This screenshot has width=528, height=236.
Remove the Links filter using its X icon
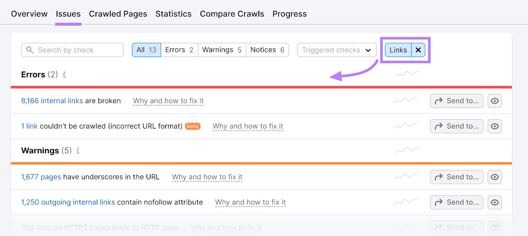click(418, 50)
